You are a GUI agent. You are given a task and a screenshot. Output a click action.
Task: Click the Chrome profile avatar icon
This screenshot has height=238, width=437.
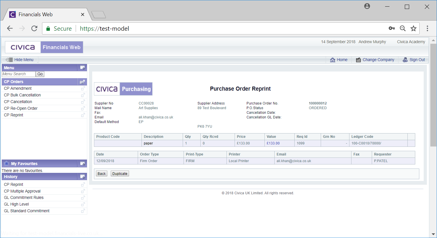367,6
